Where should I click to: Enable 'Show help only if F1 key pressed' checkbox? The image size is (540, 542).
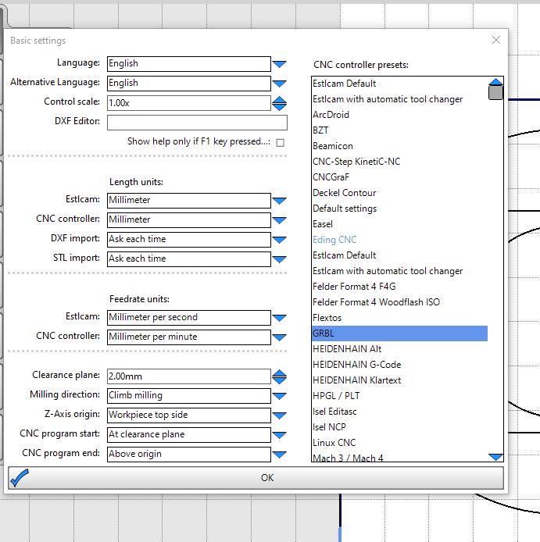(x=280, y=142)
